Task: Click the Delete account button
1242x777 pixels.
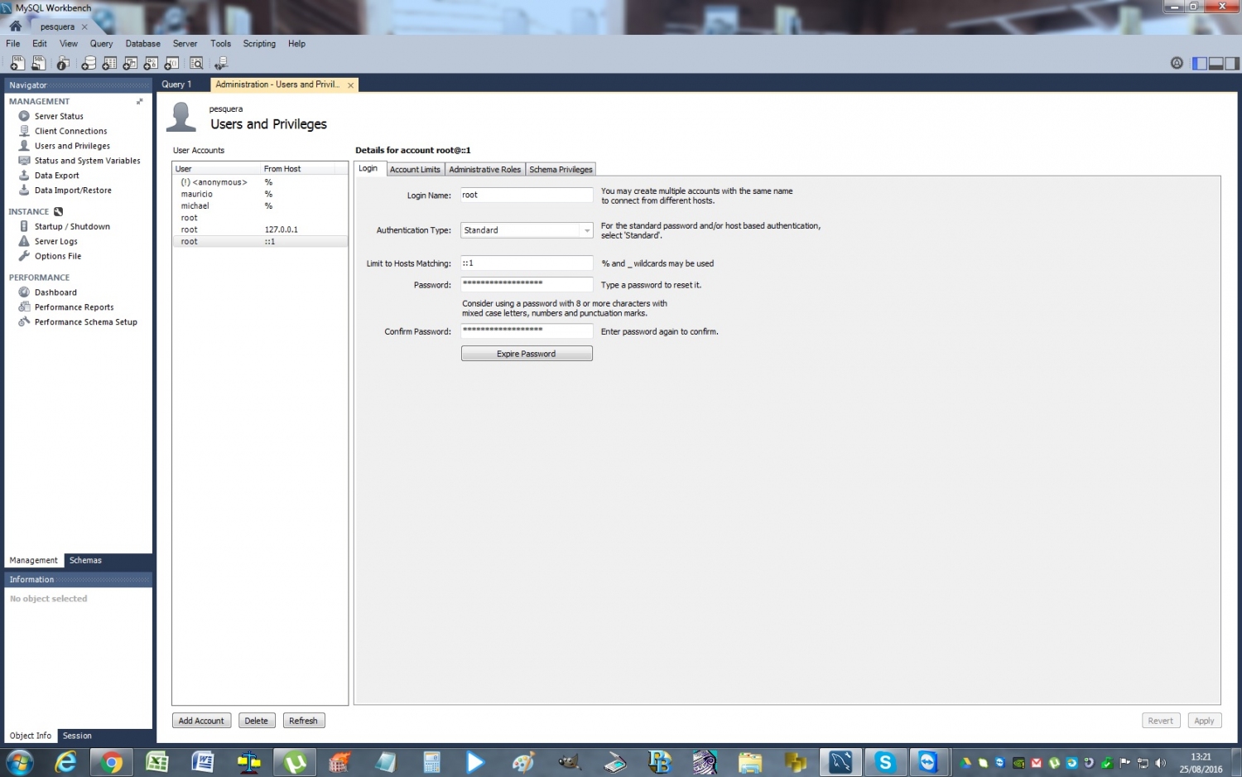Action: point(257,721)
